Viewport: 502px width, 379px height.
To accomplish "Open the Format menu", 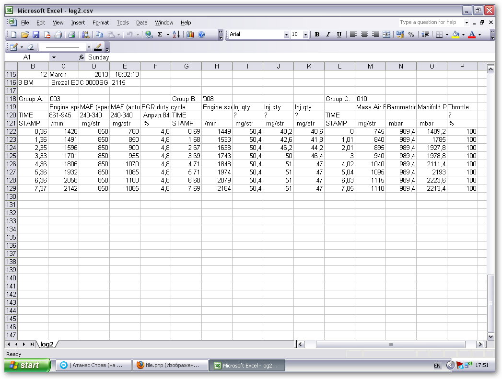I will (x=101, y=23).
